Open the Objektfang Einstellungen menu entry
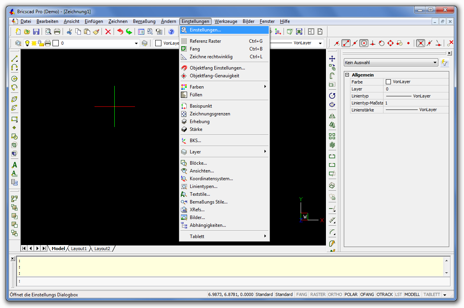This screenshot has width=464, height=308. tap(217, 68)
